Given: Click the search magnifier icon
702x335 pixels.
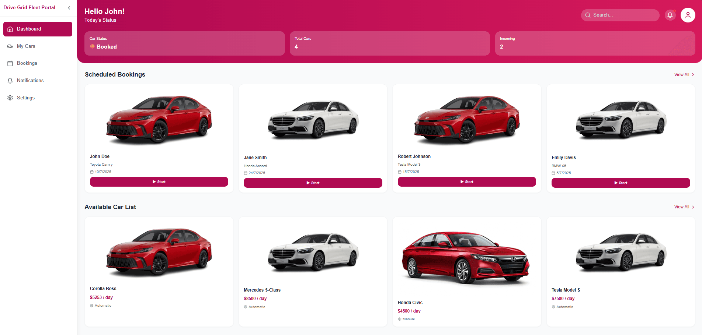Looking at the screenshot, I should click(x=588, y=15).
